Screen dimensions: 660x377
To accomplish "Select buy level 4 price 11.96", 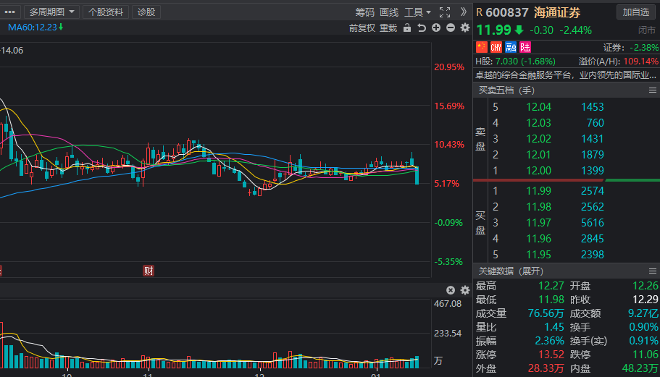I will [x=538, y=239].
